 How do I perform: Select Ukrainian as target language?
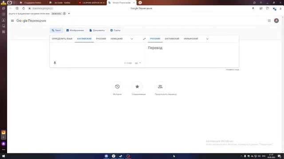(x=191, y=39)
